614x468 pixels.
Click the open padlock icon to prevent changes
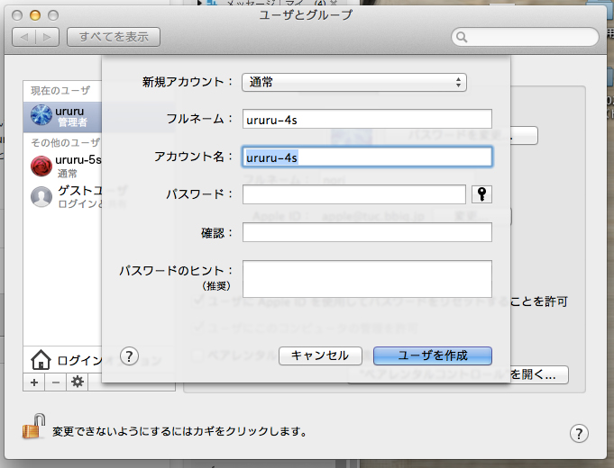click(x=33, y=427)
